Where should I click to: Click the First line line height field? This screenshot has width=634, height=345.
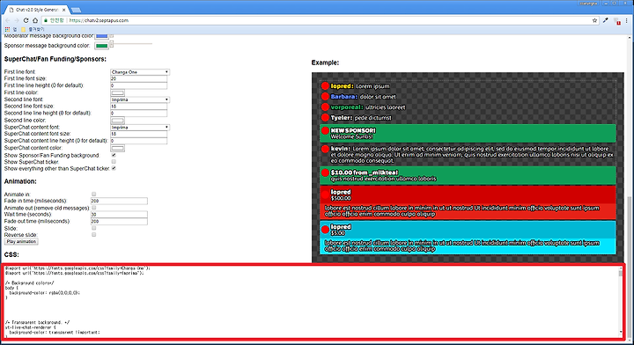point(139,85)
